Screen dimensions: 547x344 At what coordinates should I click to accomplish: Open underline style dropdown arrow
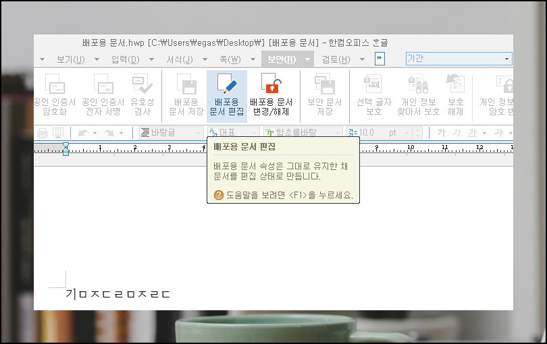click(x=484, y=133)
